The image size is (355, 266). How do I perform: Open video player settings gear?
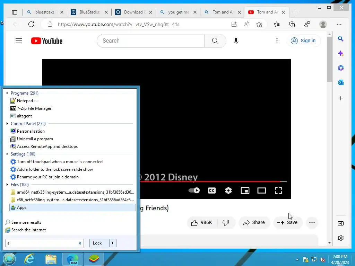click(228, 190)
